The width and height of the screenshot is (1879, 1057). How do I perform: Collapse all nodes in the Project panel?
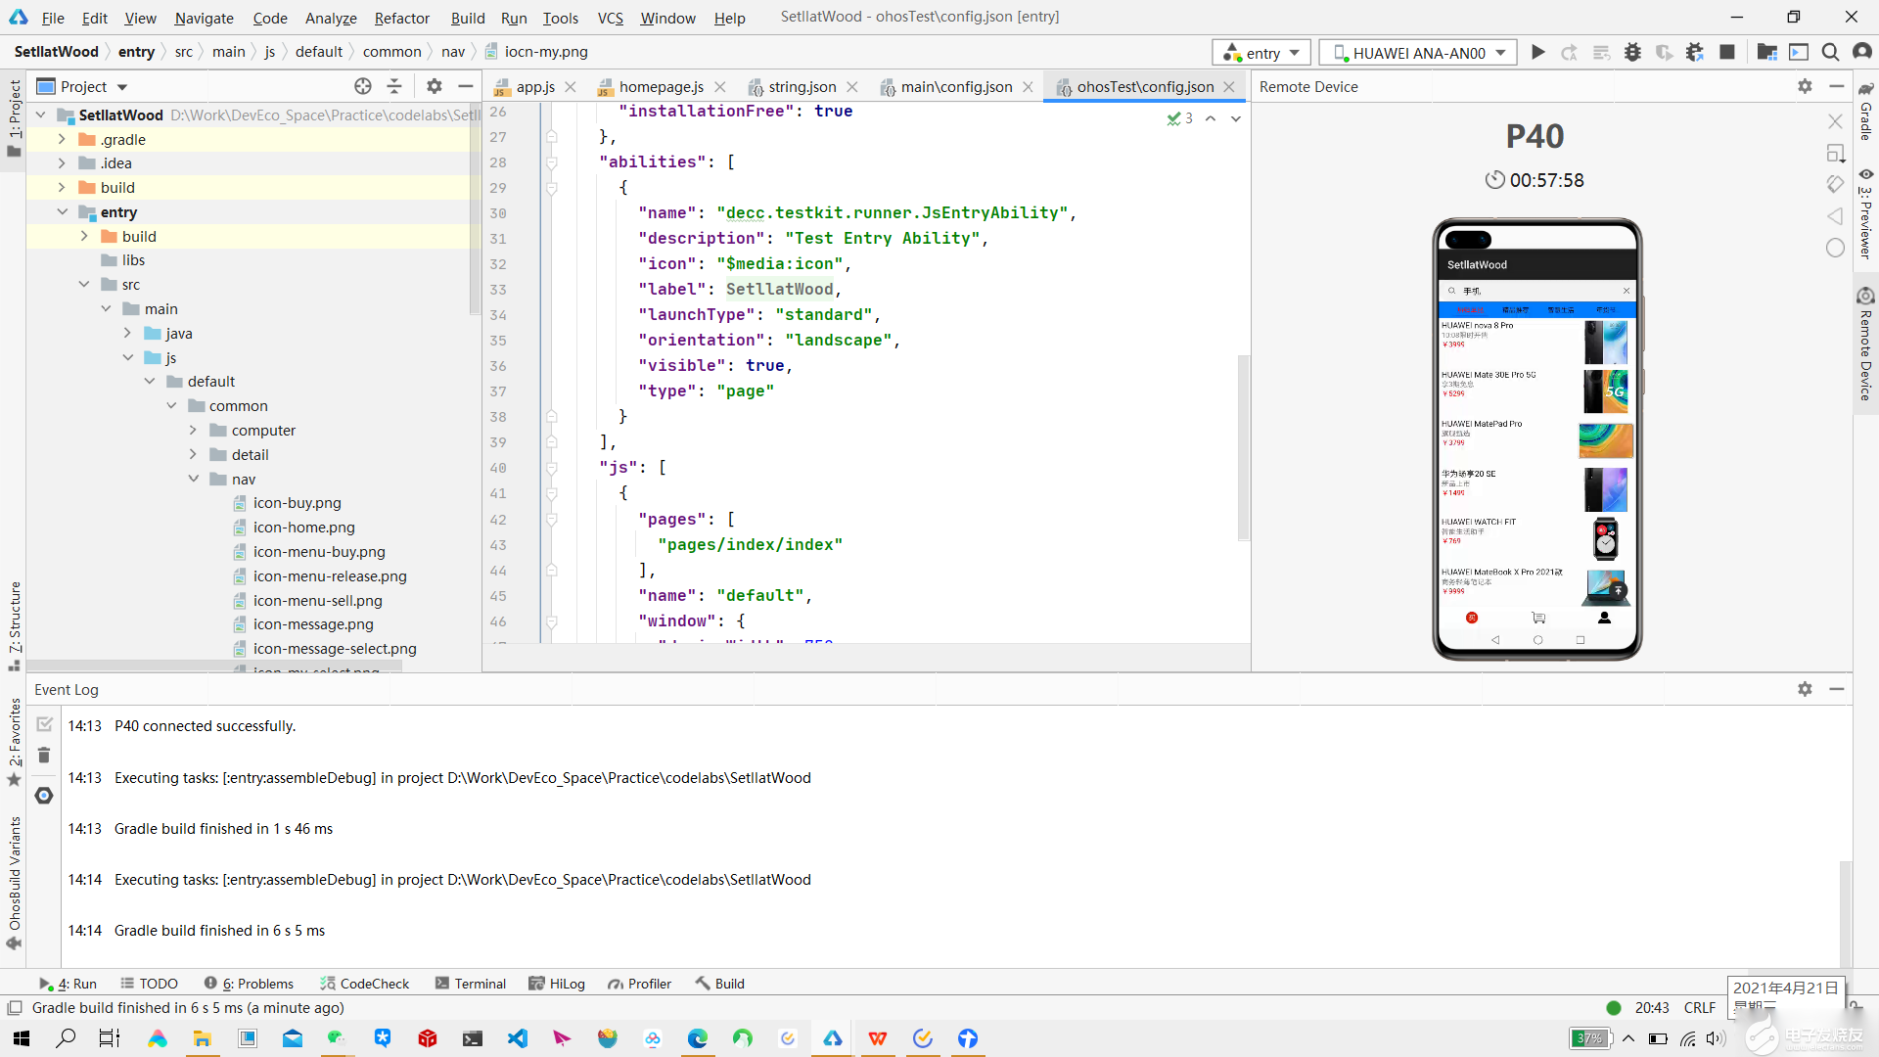394,86
